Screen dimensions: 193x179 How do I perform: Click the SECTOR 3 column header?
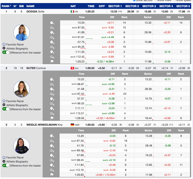click(149, 6)
